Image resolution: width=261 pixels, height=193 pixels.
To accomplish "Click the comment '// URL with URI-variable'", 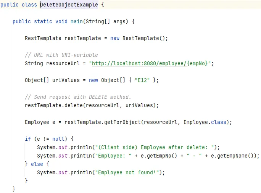I will pyautogui.click(x=61, y=55).
